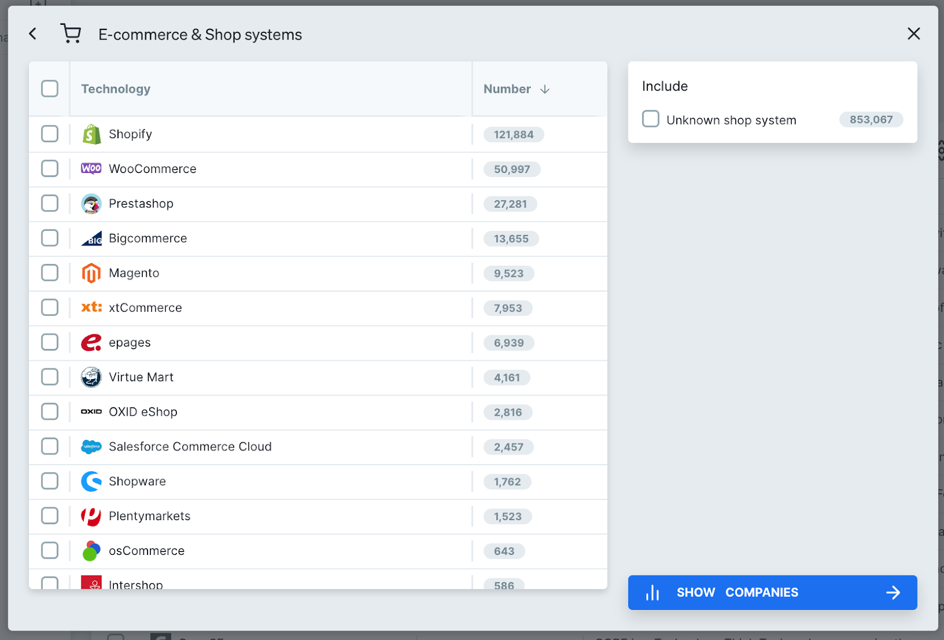This screenshot has width=944, height=640.
Task: Click the Bigcommerce technology name
Action: tap(148, 239)
